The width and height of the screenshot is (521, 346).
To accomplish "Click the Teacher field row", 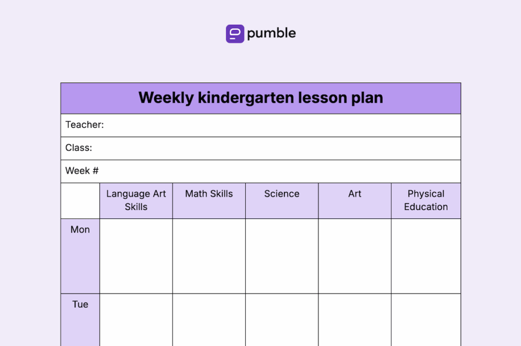I will tap(261, 125).
